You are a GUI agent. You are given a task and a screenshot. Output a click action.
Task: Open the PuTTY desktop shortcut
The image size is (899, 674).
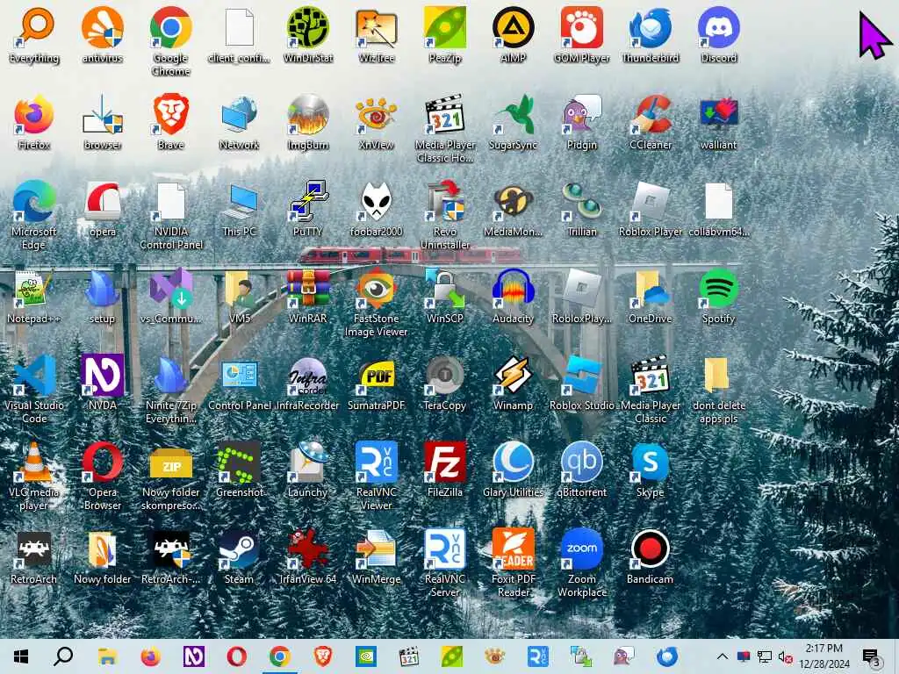click(x=308, y=209)
